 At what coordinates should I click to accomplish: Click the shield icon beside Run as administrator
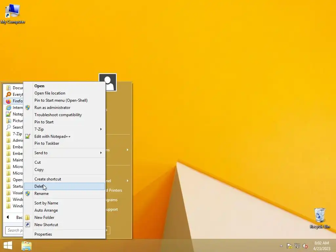tap(28, 108)
